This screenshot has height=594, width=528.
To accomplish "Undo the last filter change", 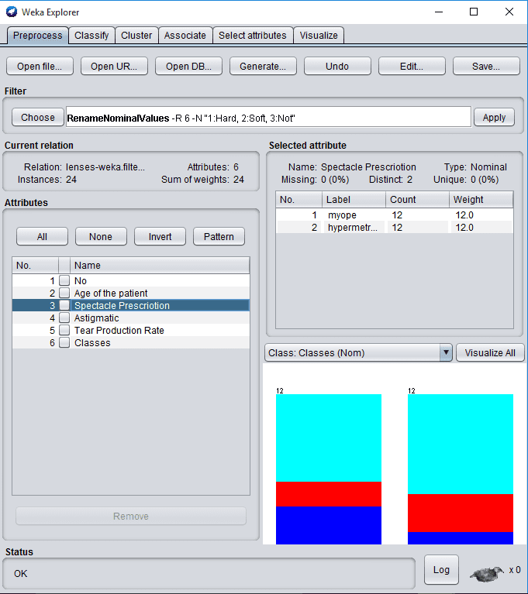I will coord(337,67).
